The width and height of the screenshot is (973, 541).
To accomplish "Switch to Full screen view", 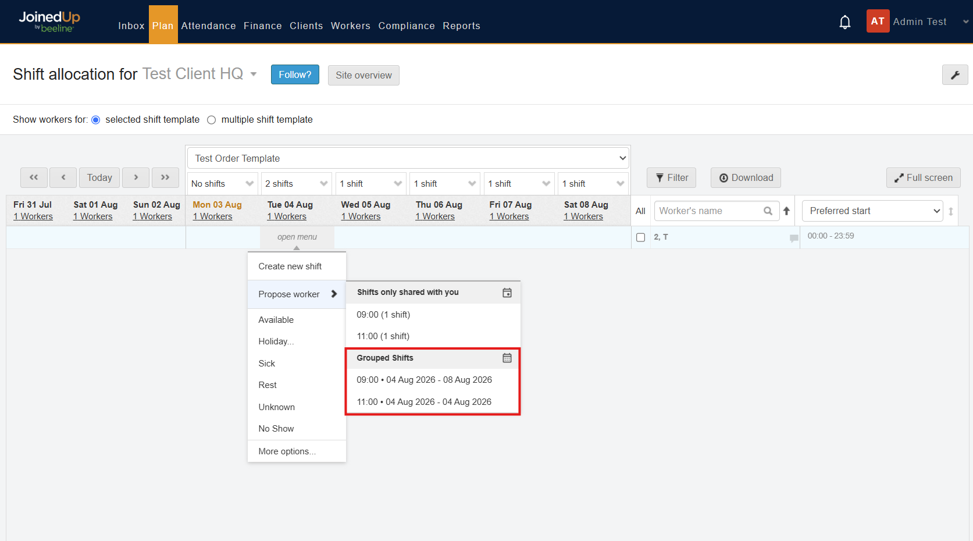I will [923, 178].
